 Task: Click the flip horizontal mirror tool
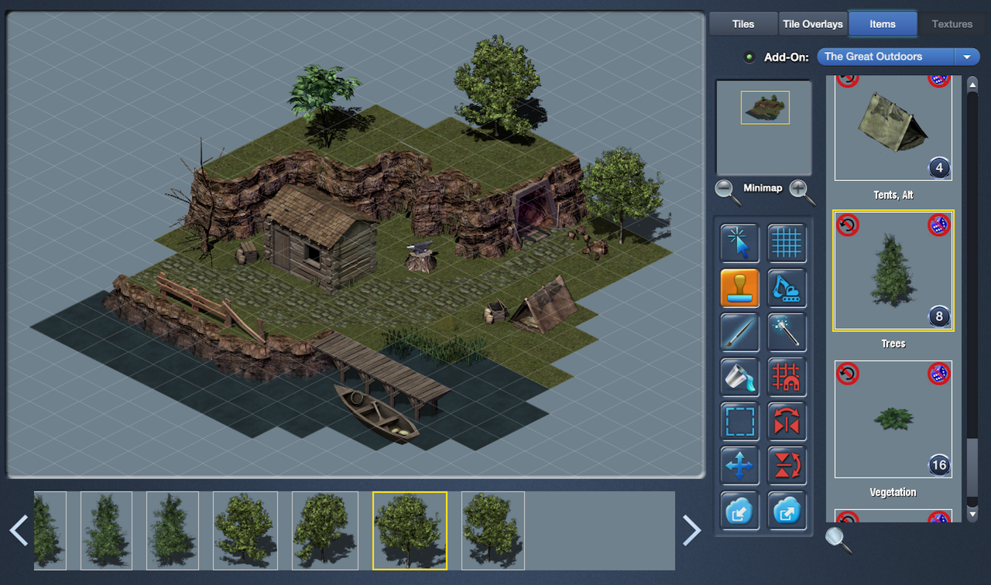[787, 421]
